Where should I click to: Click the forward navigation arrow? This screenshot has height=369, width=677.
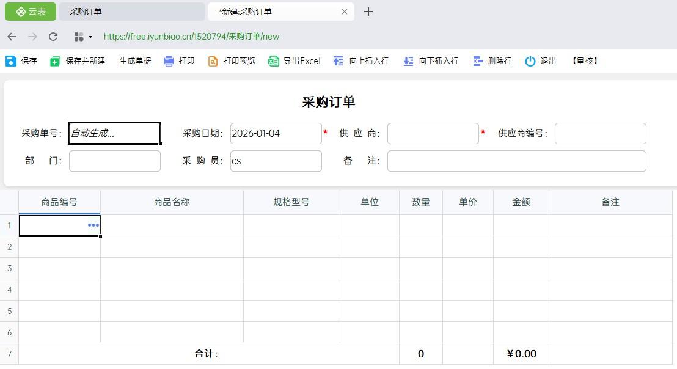tap(32, 37)
